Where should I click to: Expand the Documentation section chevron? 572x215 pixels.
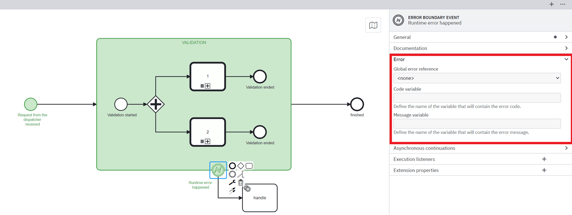[566, 48]
